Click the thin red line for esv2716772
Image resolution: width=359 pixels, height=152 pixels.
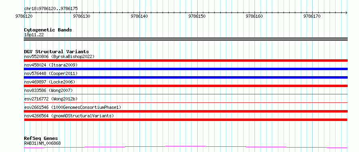click(186, 102)
